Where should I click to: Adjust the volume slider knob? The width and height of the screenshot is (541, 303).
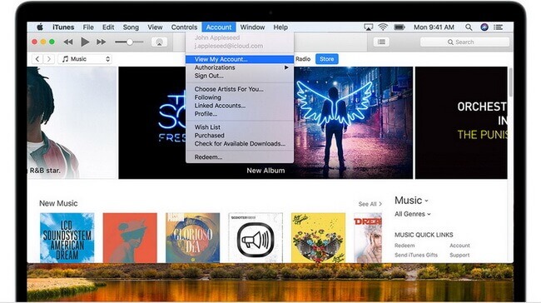[x=130, y=42]
